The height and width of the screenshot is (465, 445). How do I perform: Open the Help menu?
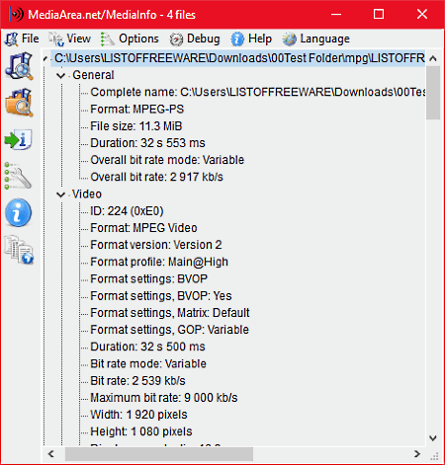tap(251, 39)
